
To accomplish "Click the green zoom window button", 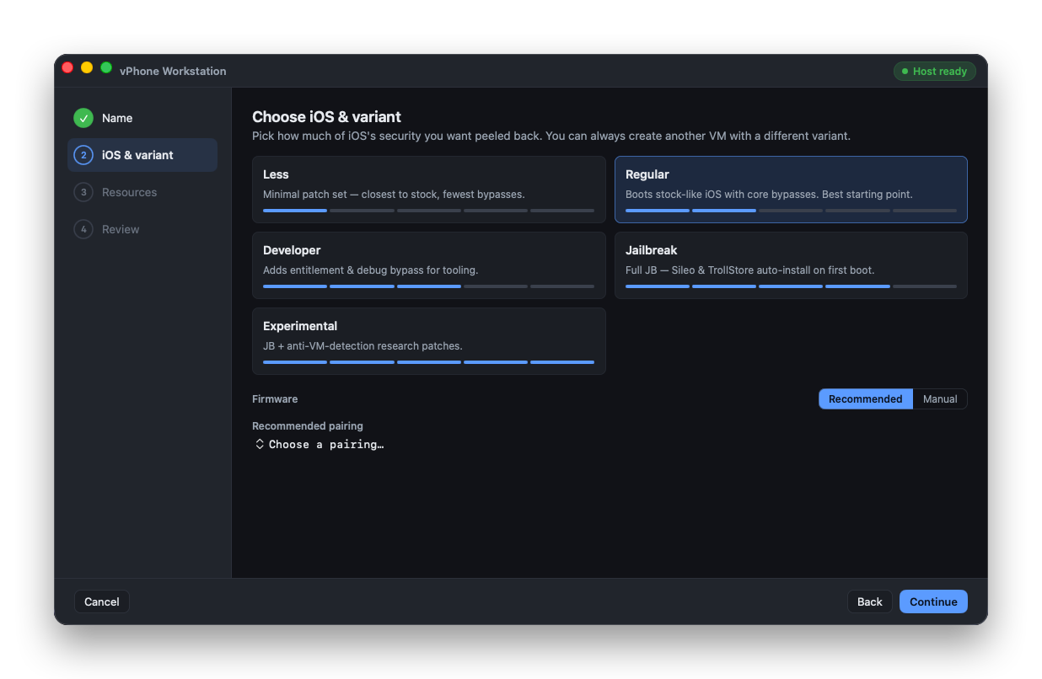I will click(106, 67).
